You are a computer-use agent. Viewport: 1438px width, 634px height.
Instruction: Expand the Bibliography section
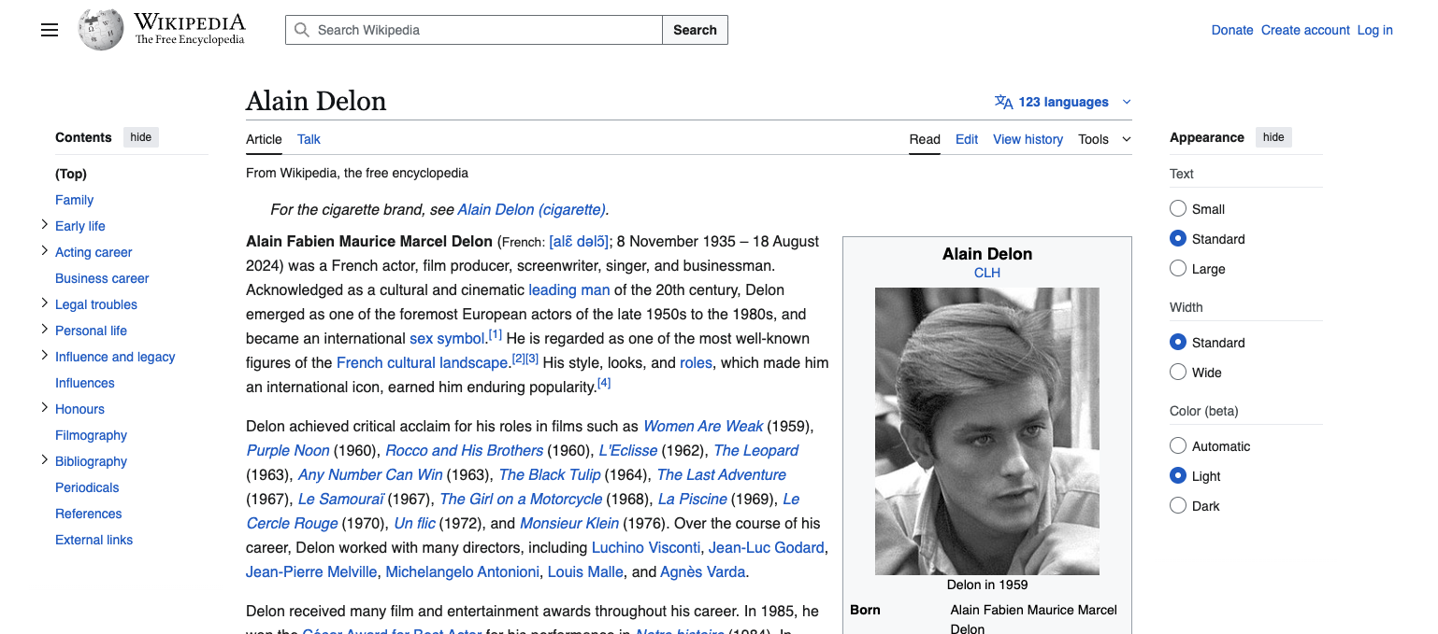pos(44,459)
